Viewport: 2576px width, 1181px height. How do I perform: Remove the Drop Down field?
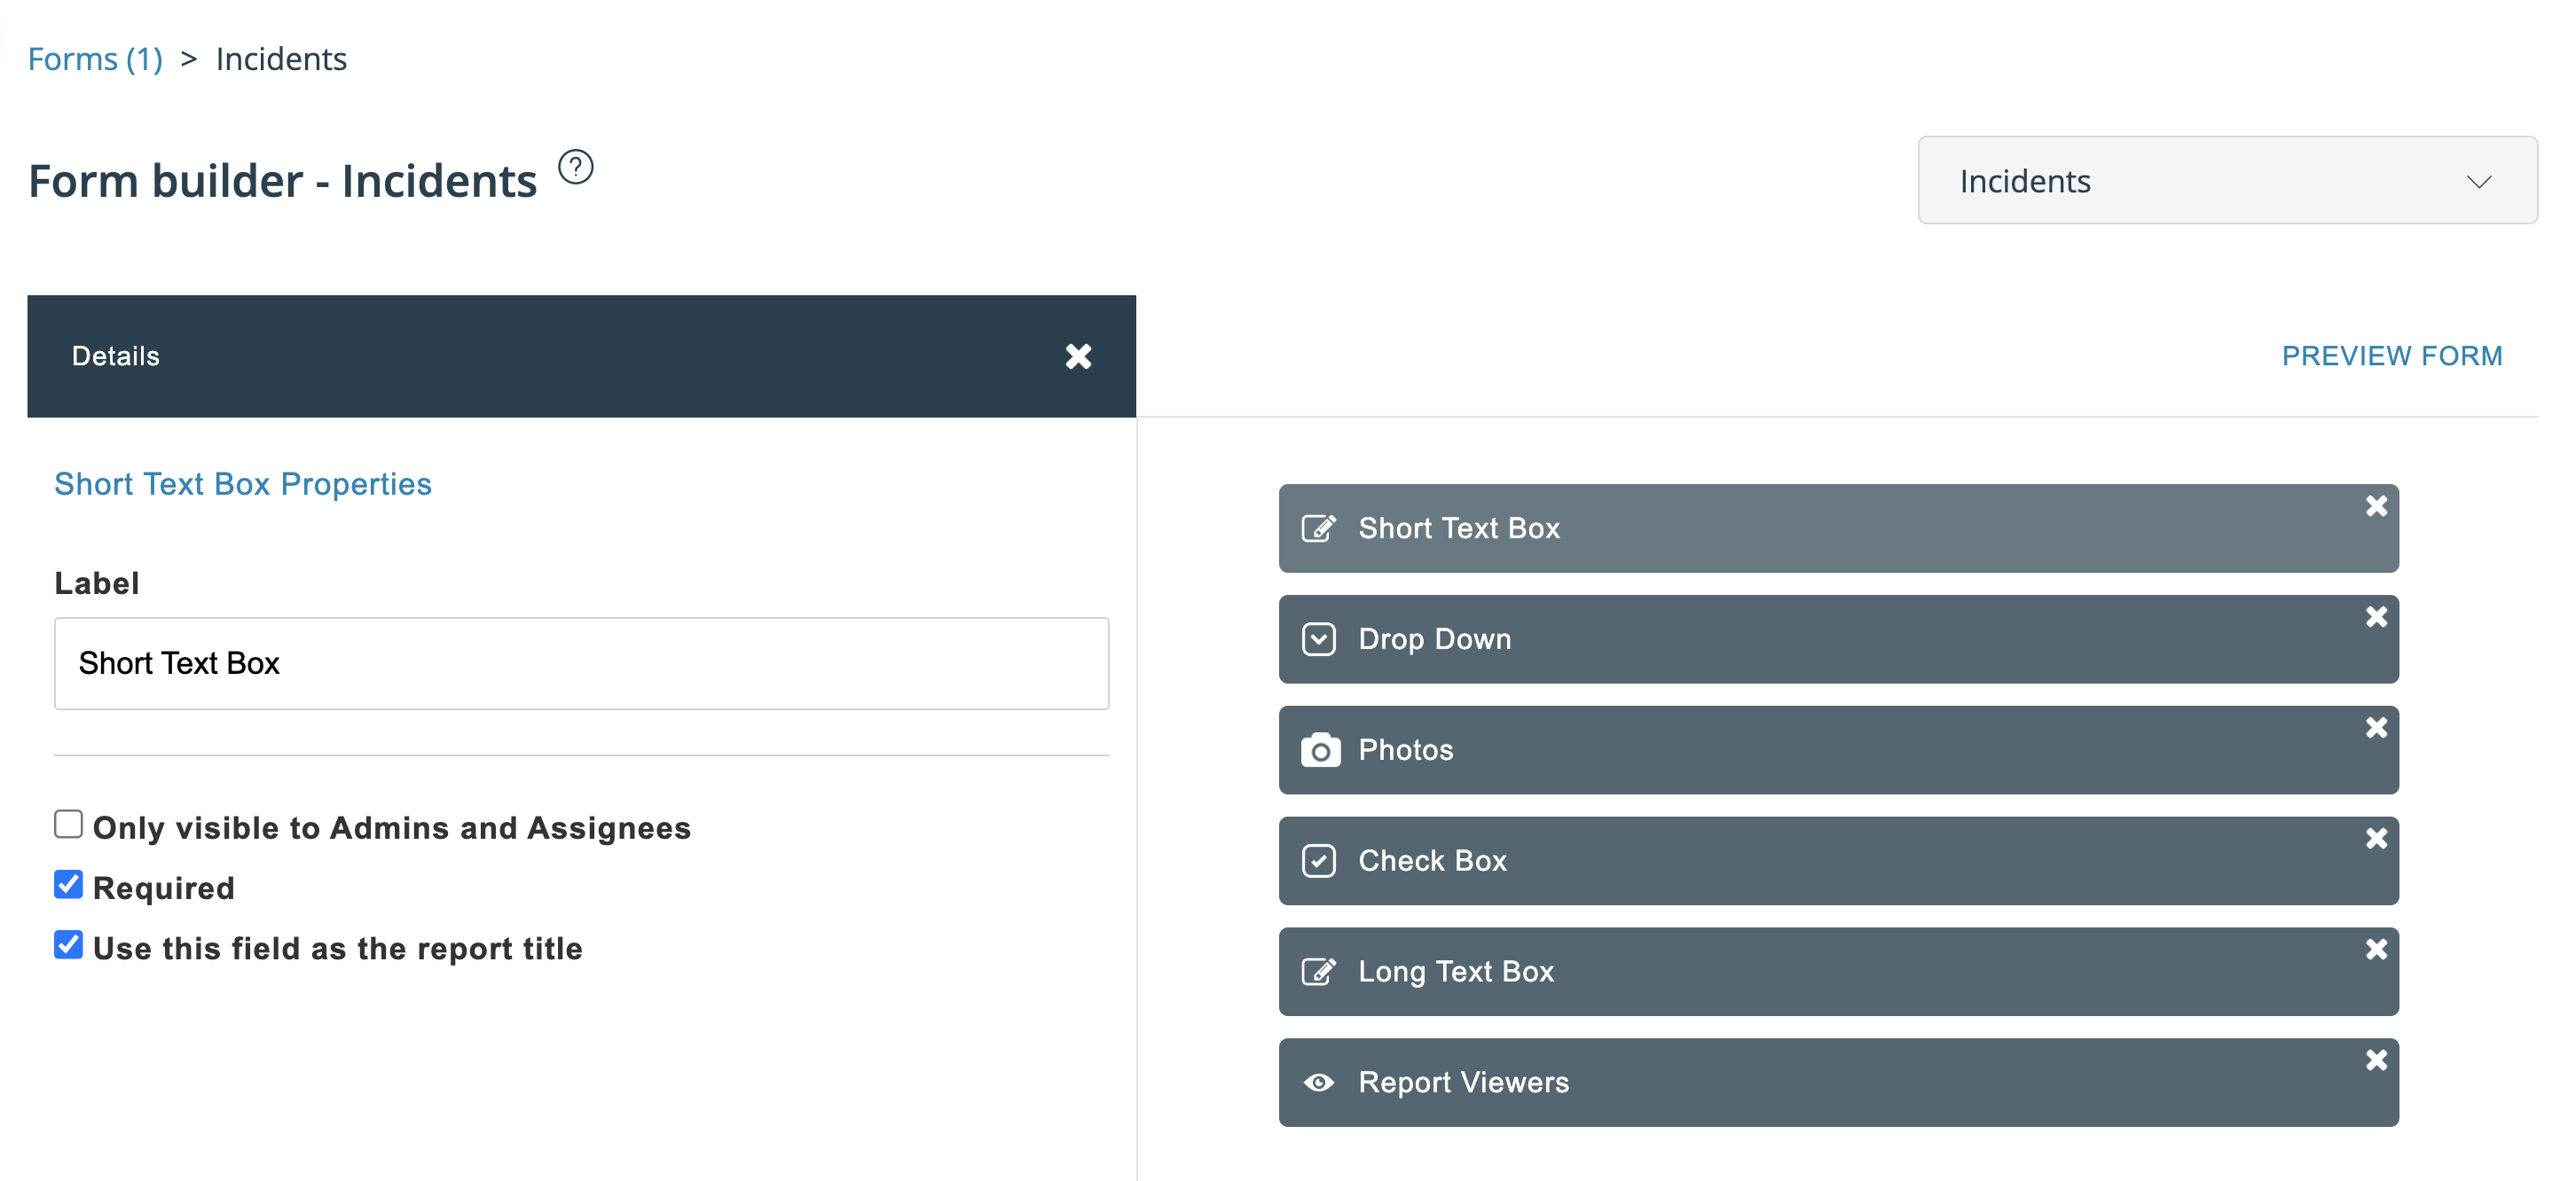coord(2376,617)
